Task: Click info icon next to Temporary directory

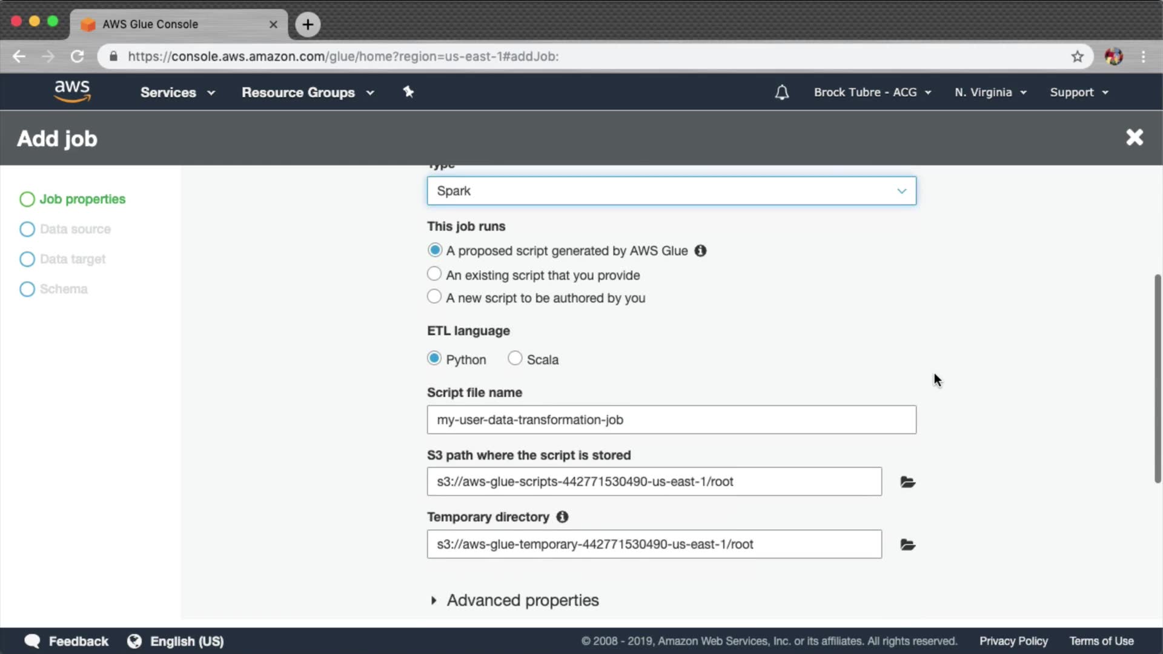Action: (x=562, y=517)
